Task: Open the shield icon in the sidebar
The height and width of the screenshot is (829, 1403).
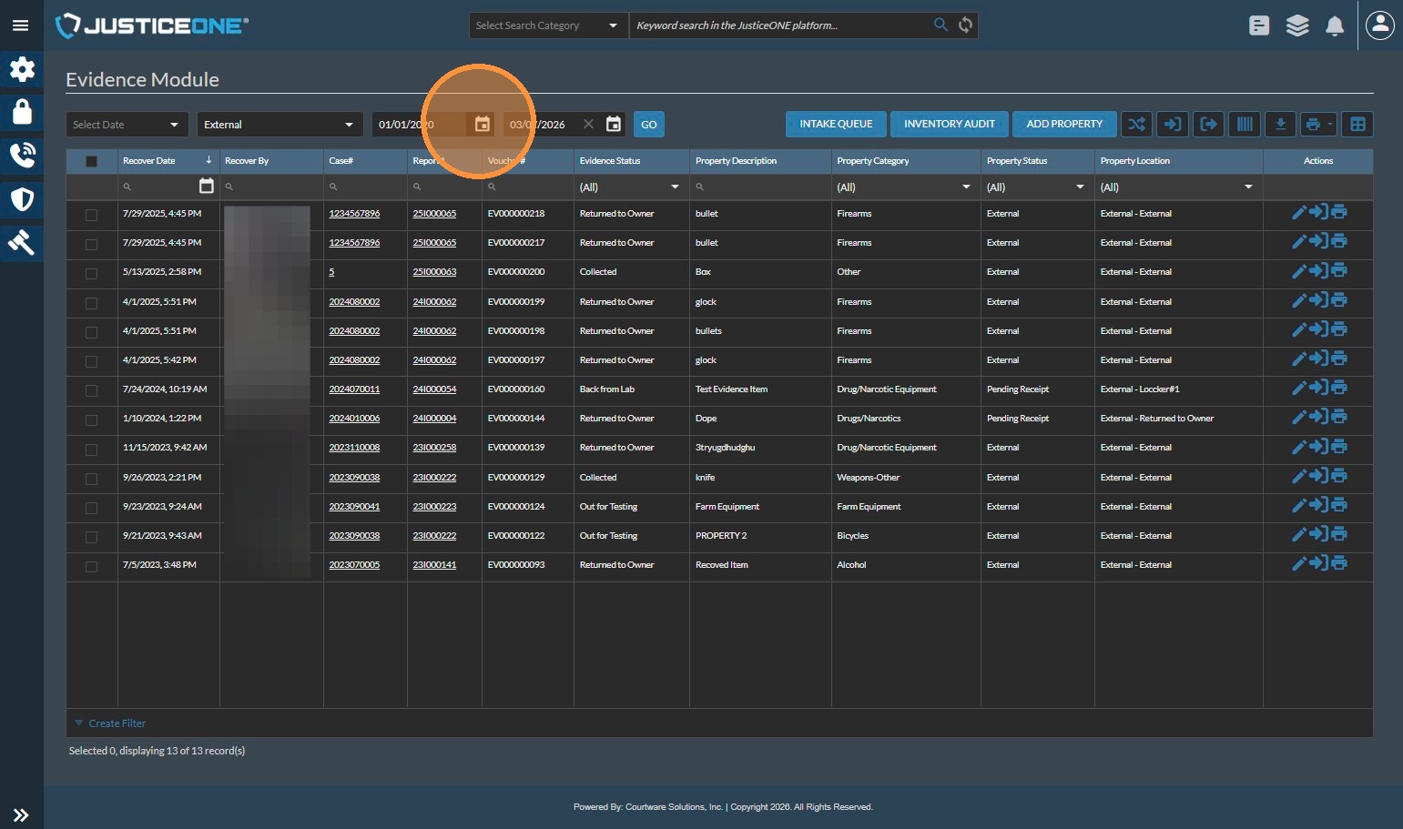Action: click(22, 199)
